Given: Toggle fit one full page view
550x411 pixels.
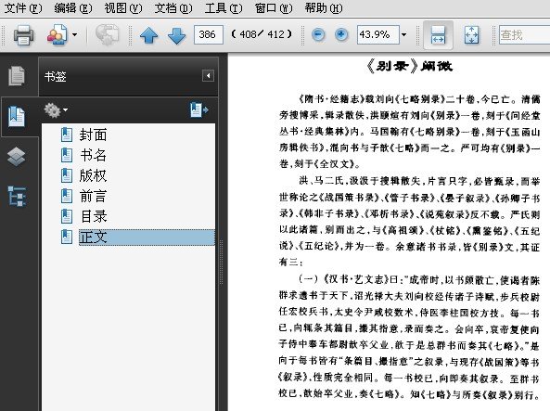Looking at the screenshot, I should tap(471, 34).
